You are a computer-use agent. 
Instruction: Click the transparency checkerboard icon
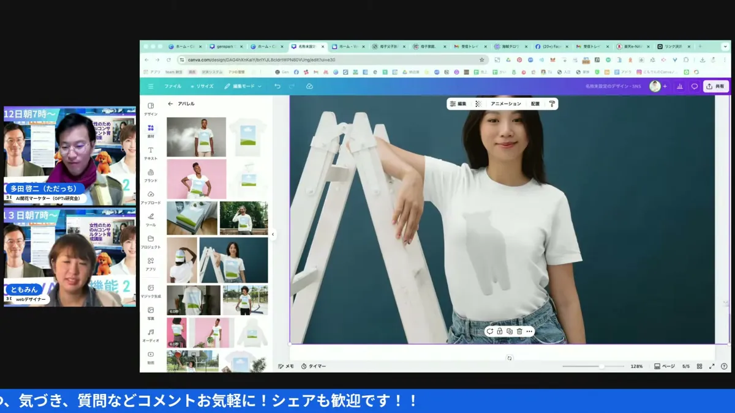pos(478,104)
